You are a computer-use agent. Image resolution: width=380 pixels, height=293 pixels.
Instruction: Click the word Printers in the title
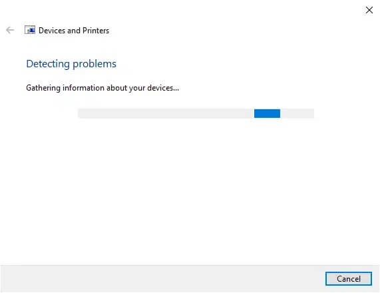96,31
